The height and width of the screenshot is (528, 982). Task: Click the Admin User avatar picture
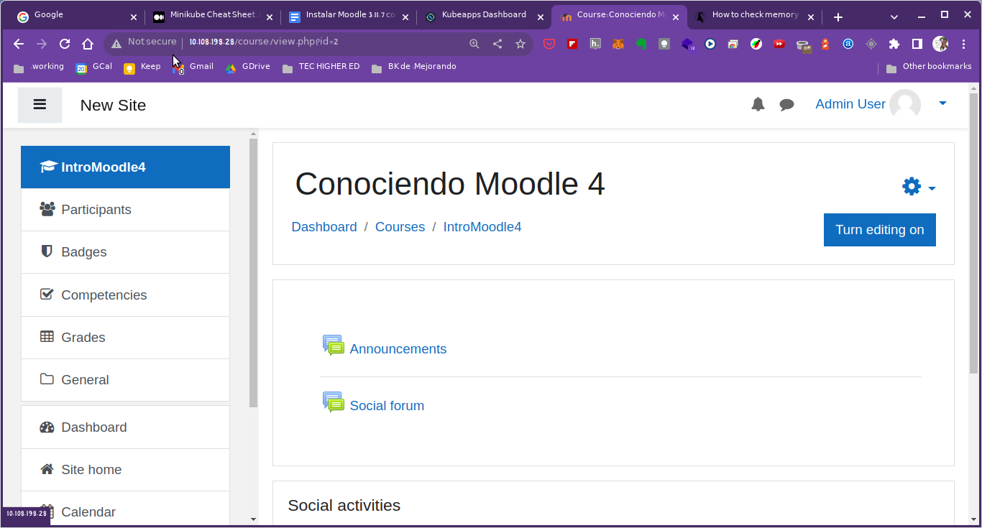coord(905,105)
